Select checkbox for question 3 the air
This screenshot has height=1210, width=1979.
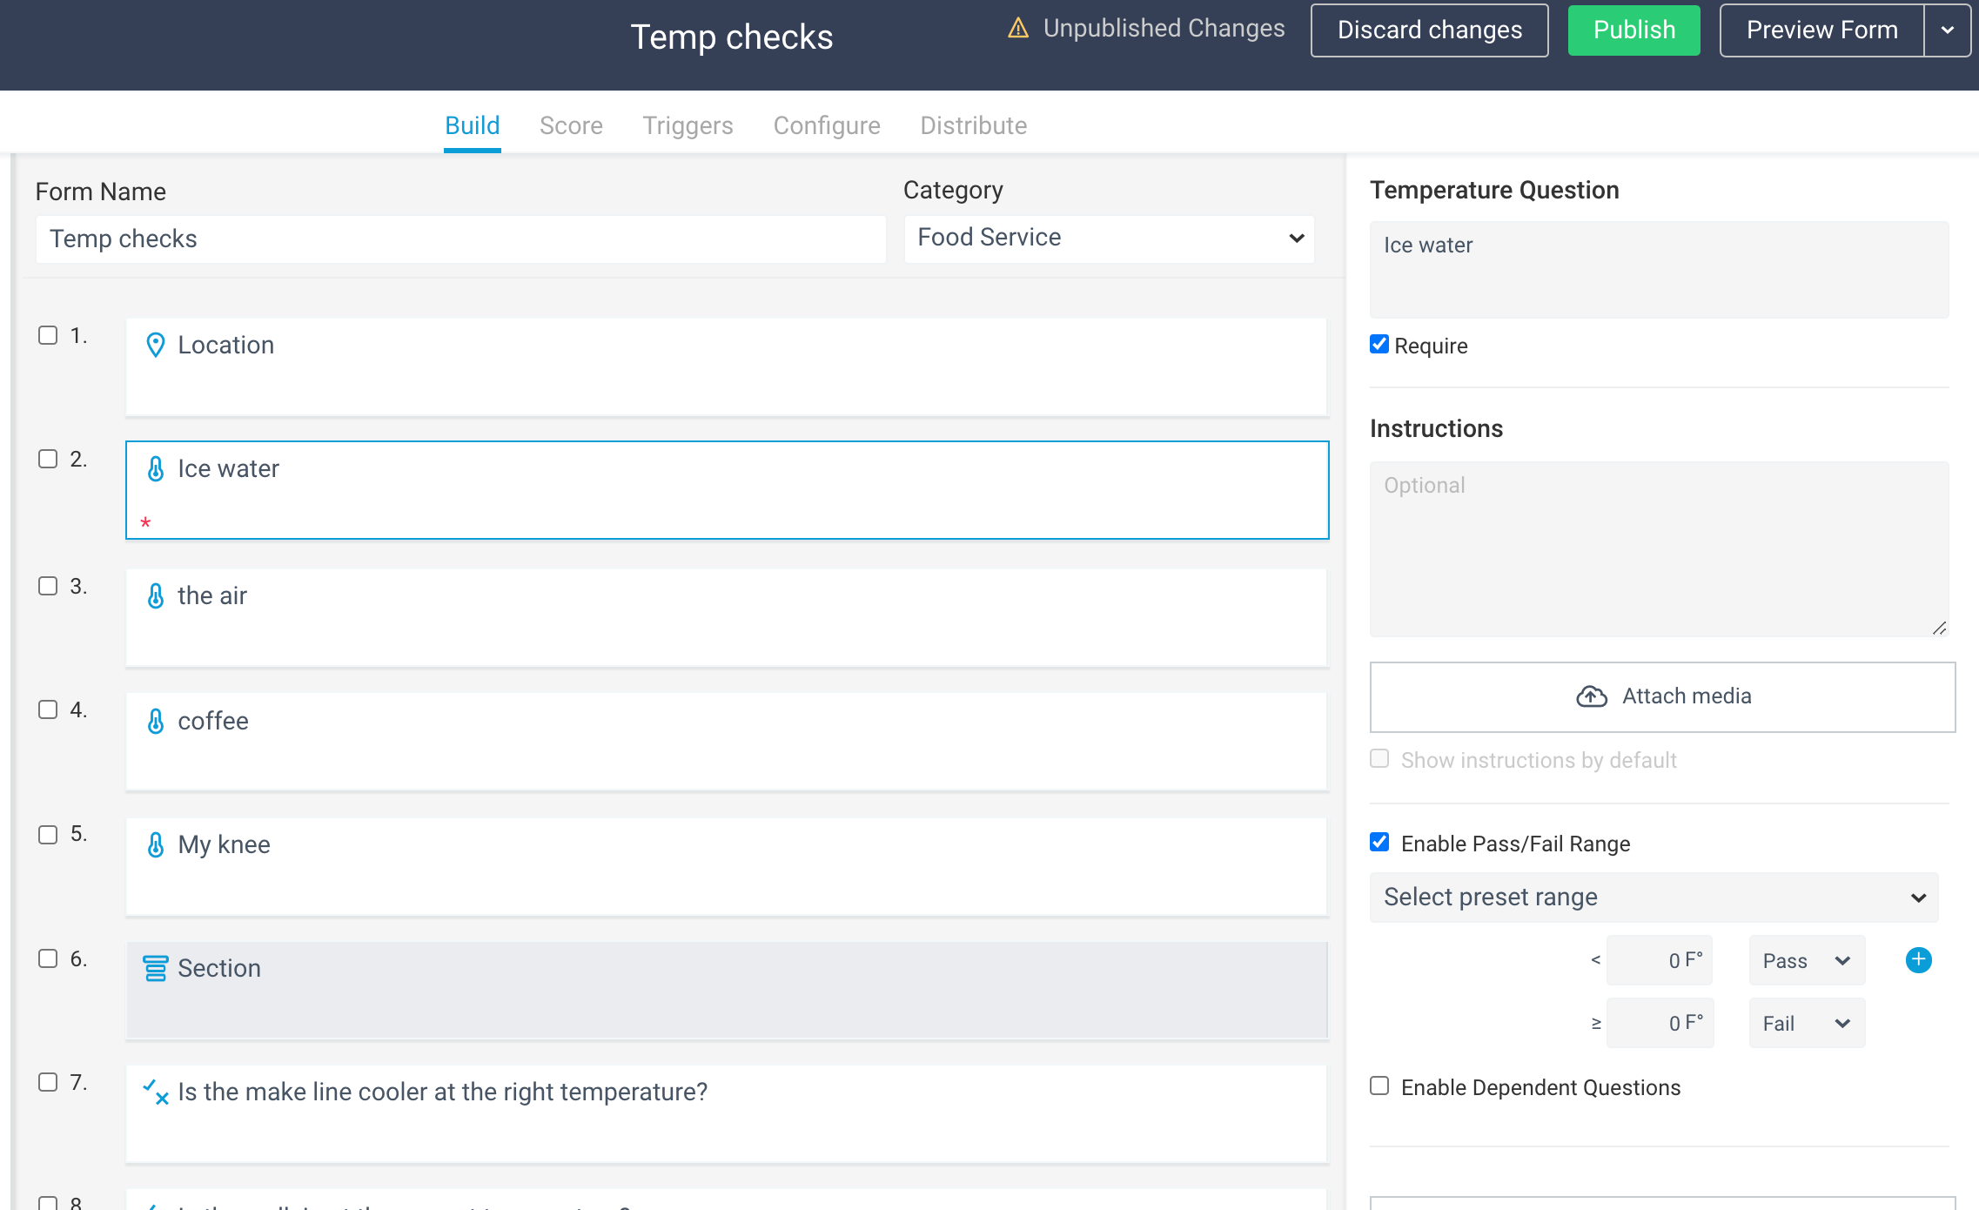(48, 586)
